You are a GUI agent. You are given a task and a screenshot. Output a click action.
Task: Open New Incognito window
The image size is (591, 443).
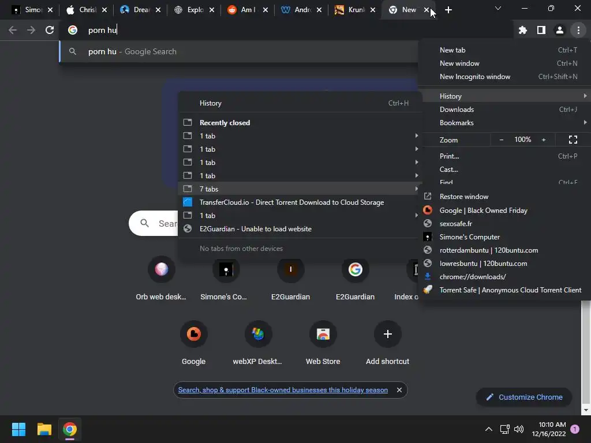pos(504,77)
